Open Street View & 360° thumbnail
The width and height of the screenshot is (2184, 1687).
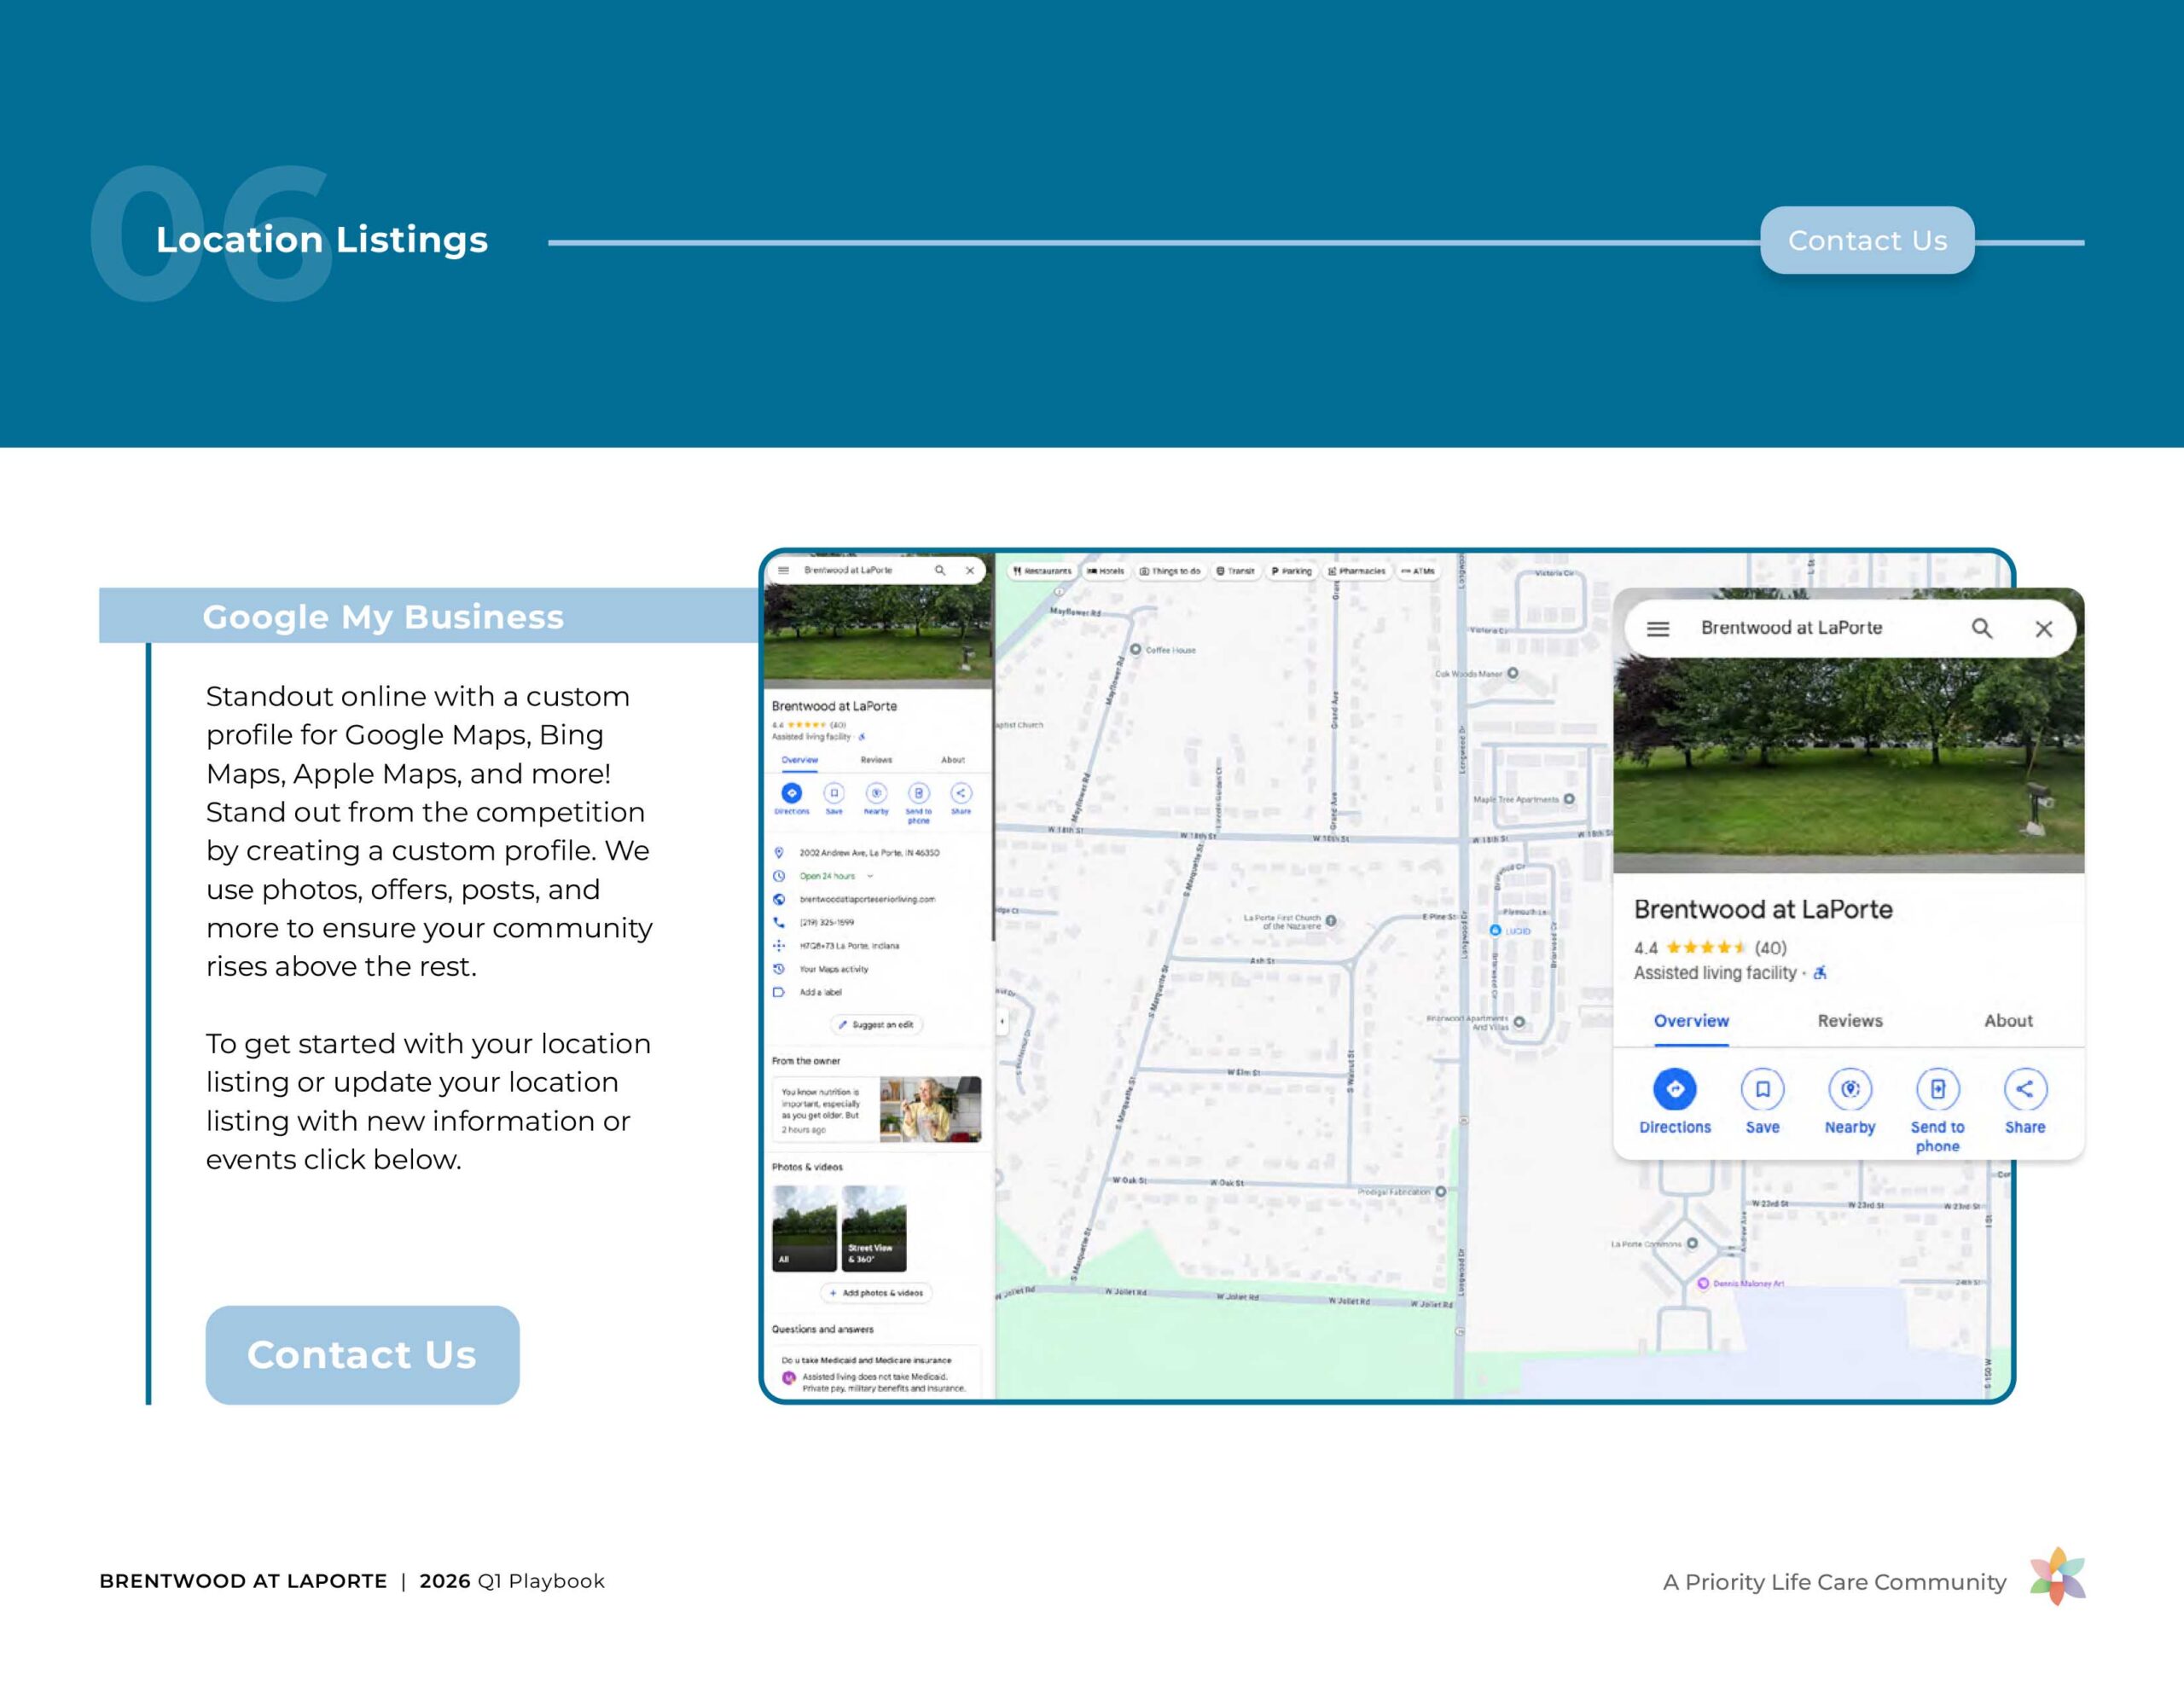point(874,1228)
